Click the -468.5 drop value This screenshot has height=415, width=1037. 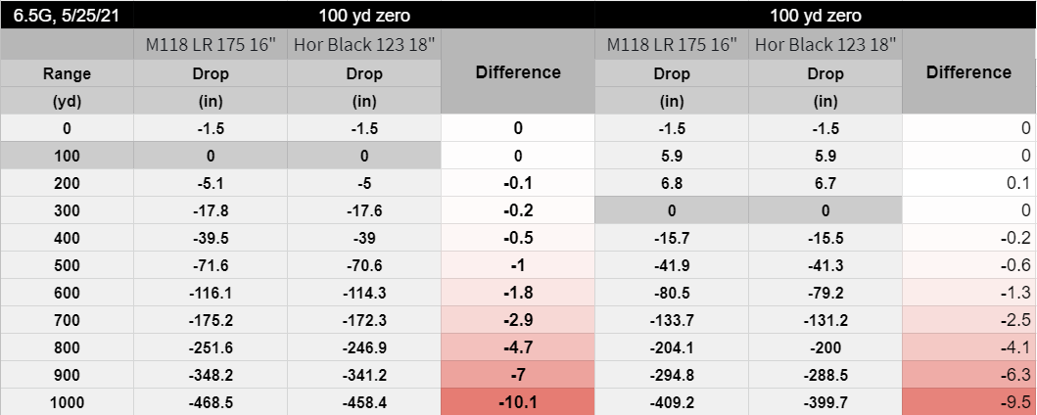click(211, 401)
